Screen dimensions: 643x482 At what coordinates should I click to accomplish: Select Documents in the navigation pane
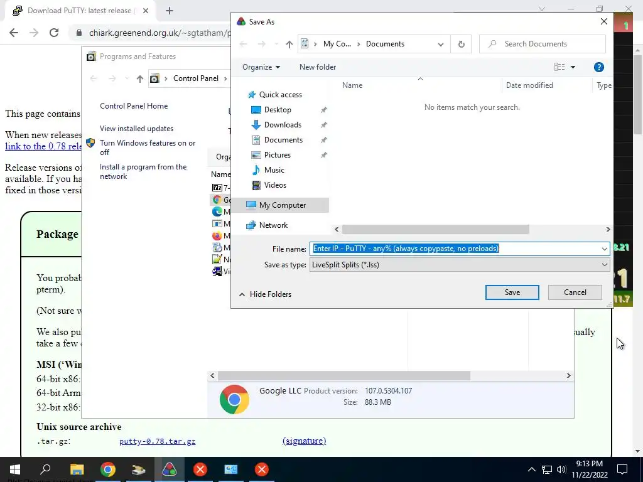click(x=283, y=140)
